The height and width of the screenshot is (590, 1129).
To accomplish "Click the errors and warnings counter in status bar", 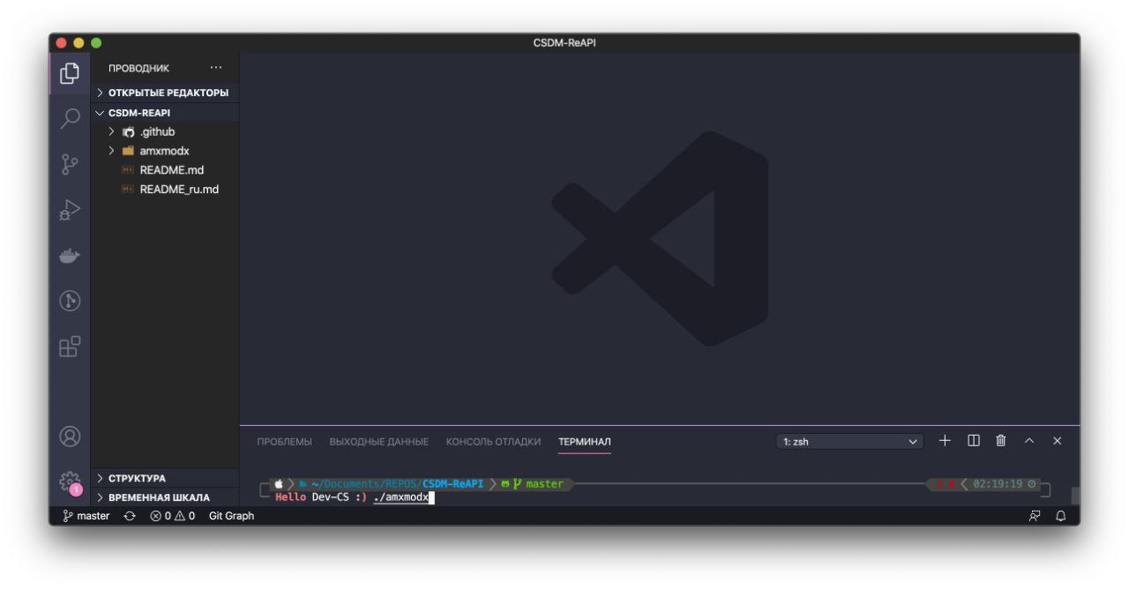I will pos(172,516).
